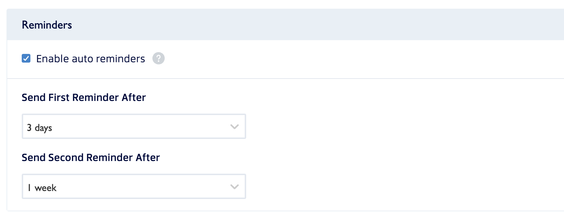The image size is (564, 220).
Task: Click the chevron arrow in second reminder dropdown
Action: [235, 187]
